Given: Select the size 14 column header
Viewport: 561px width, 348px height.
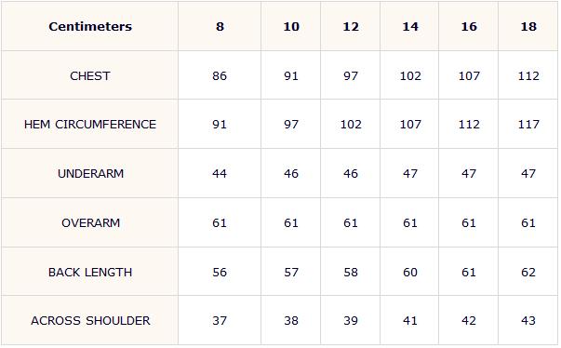Looking at the screenshot, I should coord(410,26).
